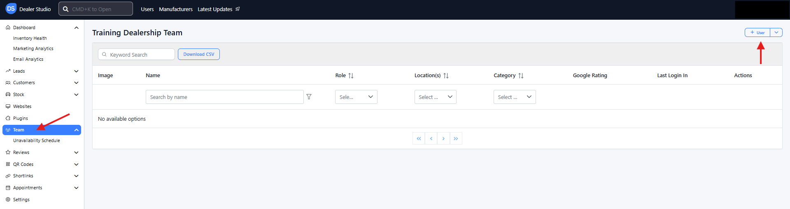Collapse the Team sidebar section
This screenshot has width=790, height=209.
[76, 130]
